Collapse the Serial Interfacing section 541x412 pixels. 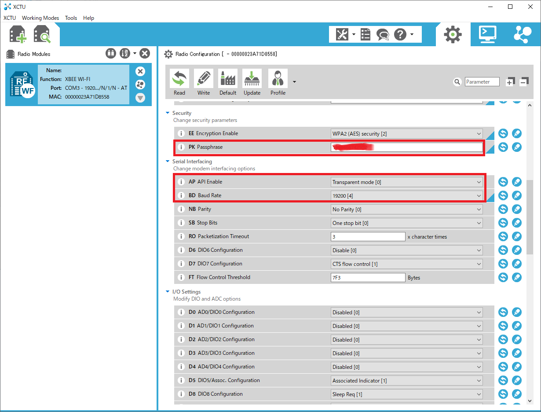168,162
